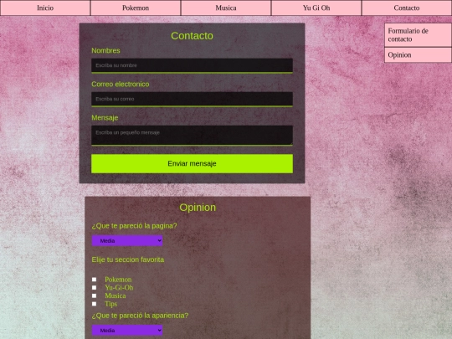
Task: Click the Mensaje label text
Action: (x=105, y=118)
